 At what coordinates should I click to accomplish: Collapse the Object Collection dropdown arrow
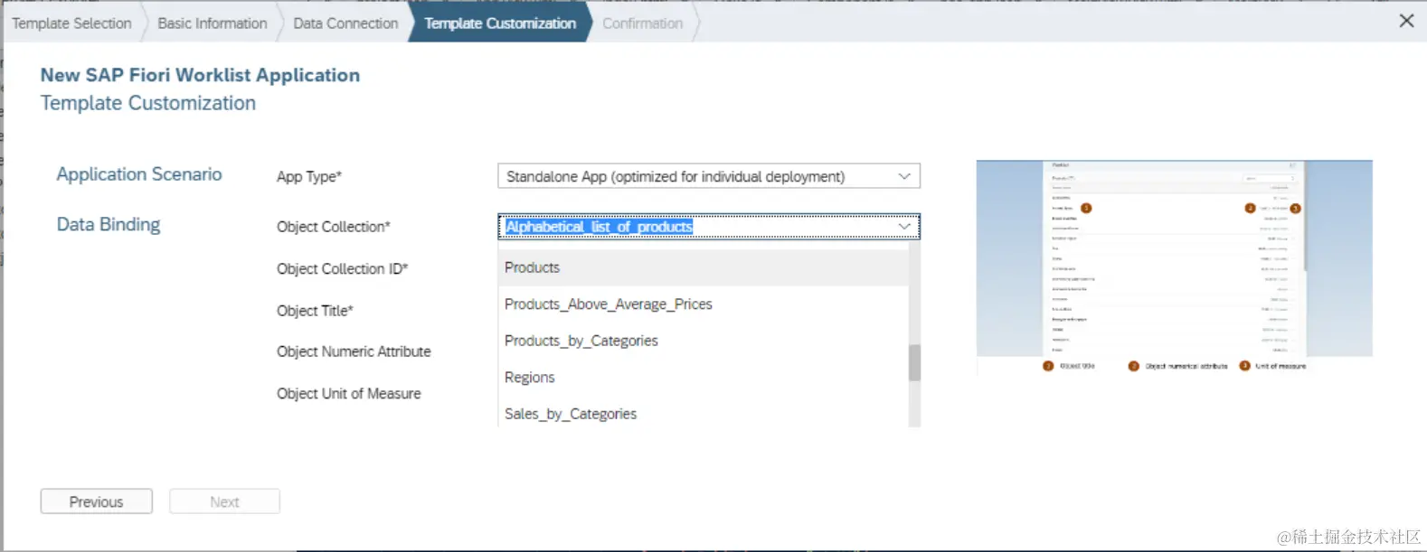[904, 227]
